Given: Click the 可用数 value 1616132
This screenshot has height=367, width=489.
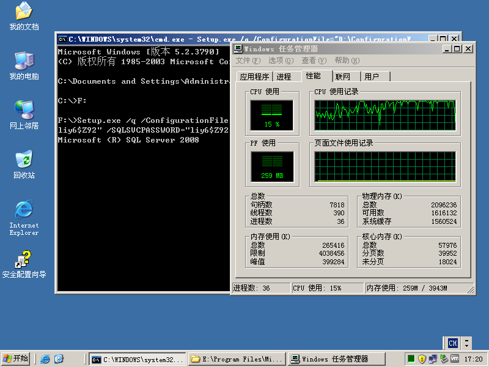Looking at the screenshot, I should pos(444,213).
